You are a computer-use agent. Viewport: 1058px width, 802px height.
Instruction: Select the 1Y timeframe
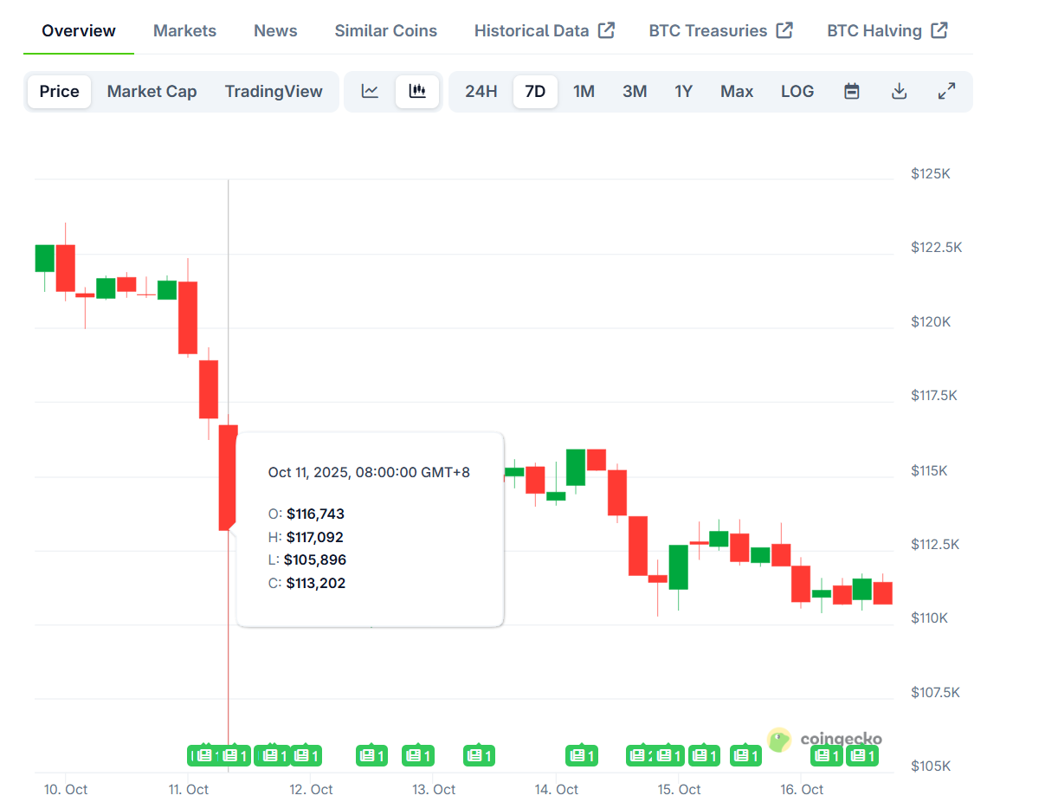(x=684, y=91)
